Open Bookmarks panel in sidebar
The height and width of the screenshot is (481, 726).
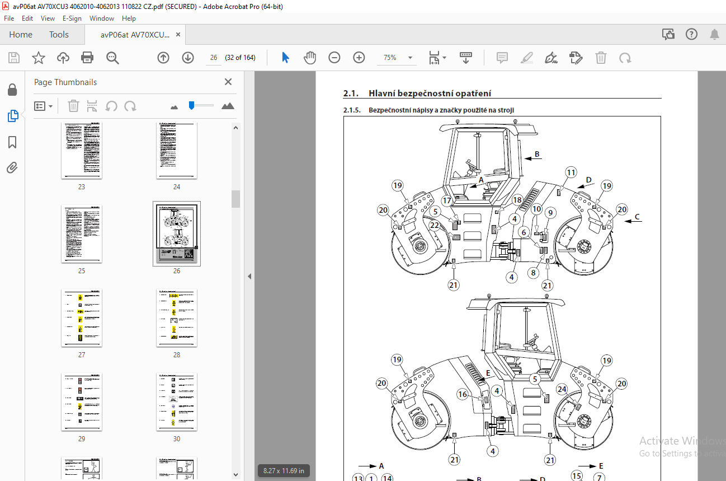point(12,142)
